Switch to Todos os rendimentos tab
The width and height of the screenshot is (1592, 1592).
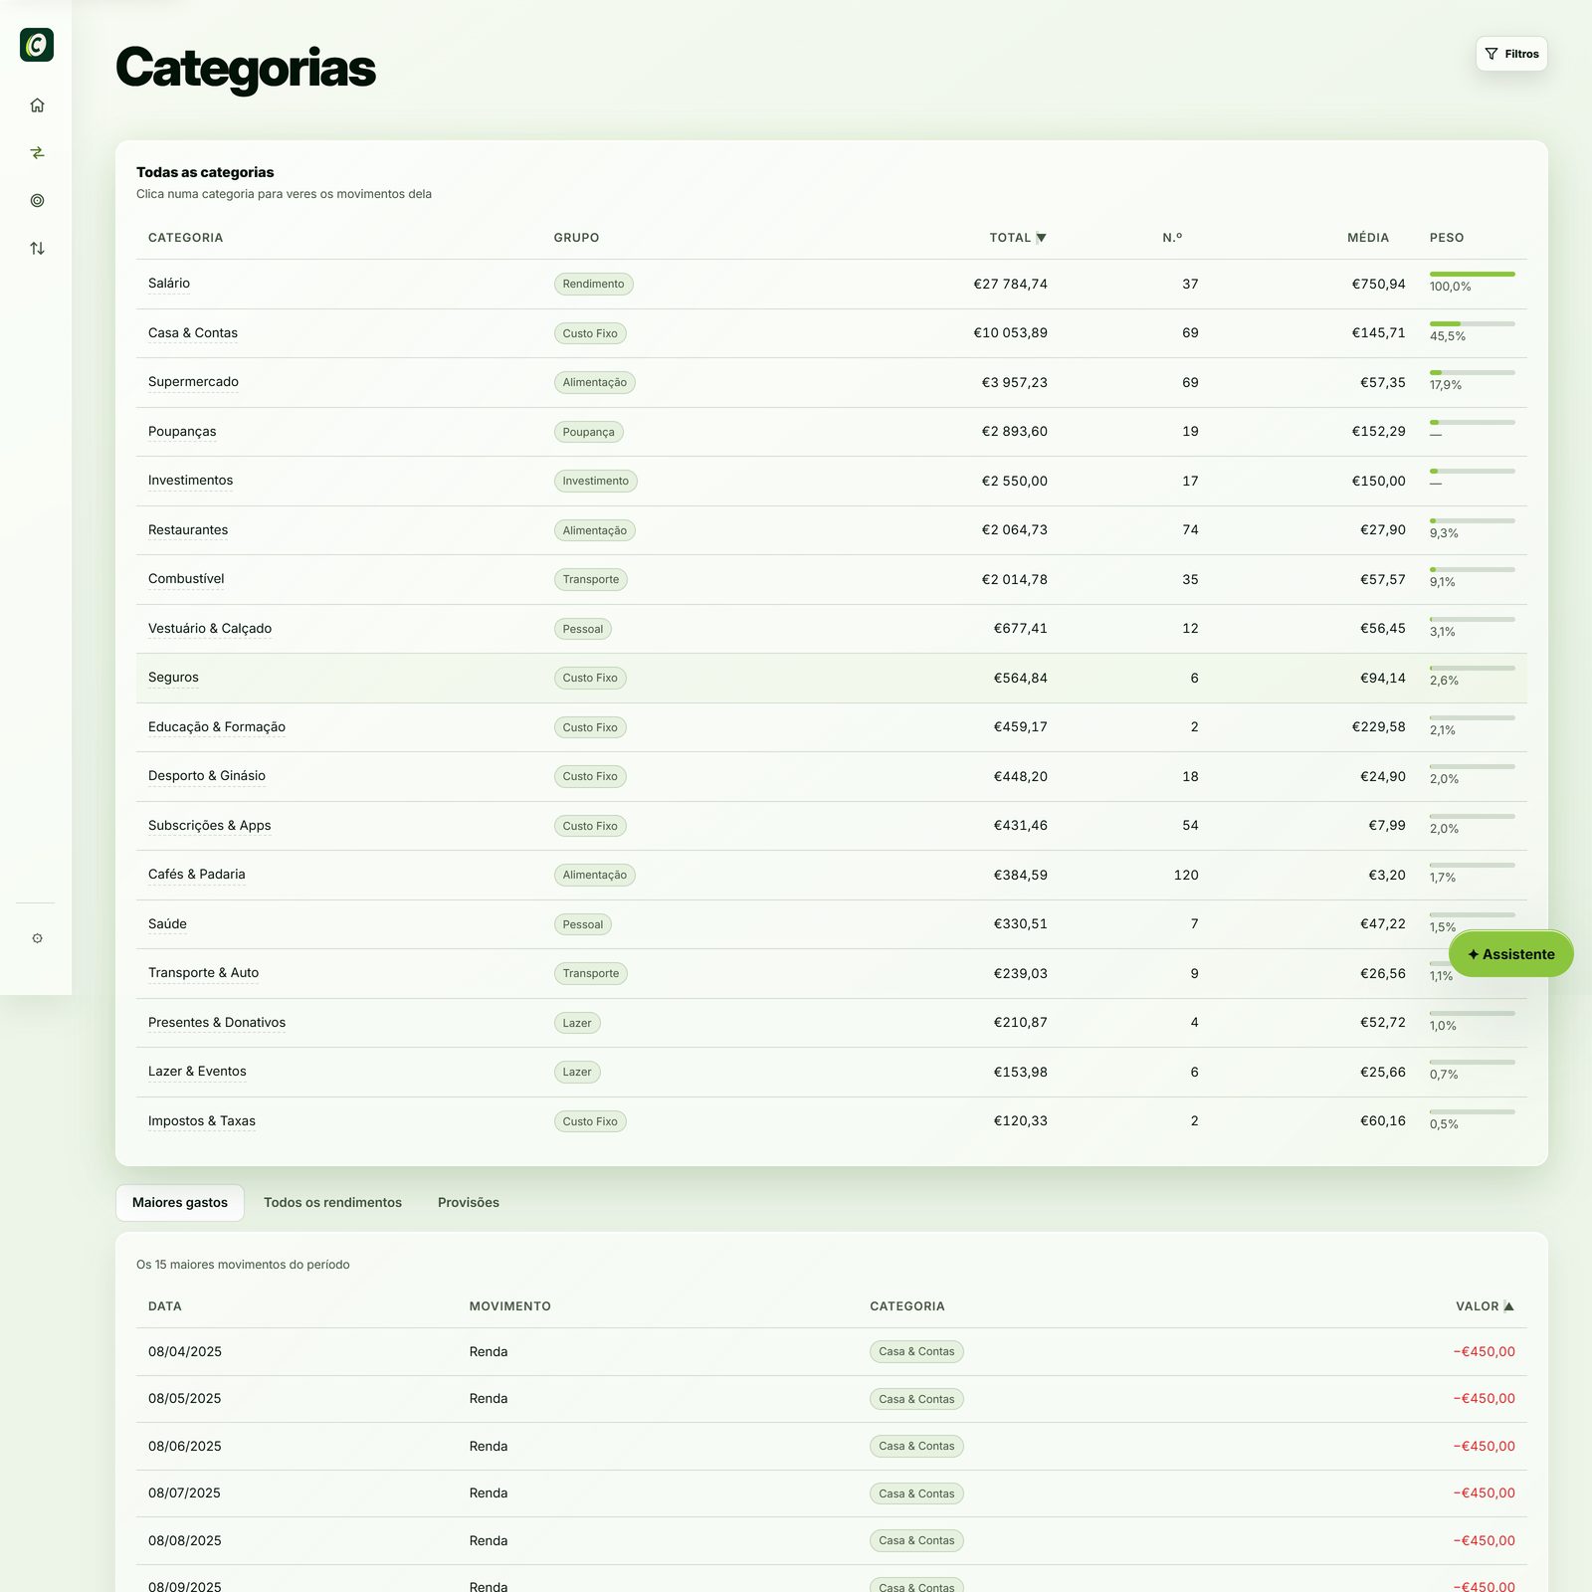[x=332, y=1203]
